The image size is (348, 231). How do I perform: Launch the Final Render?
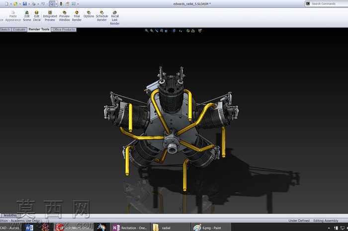pyautogui.click(x=77, y=16)
